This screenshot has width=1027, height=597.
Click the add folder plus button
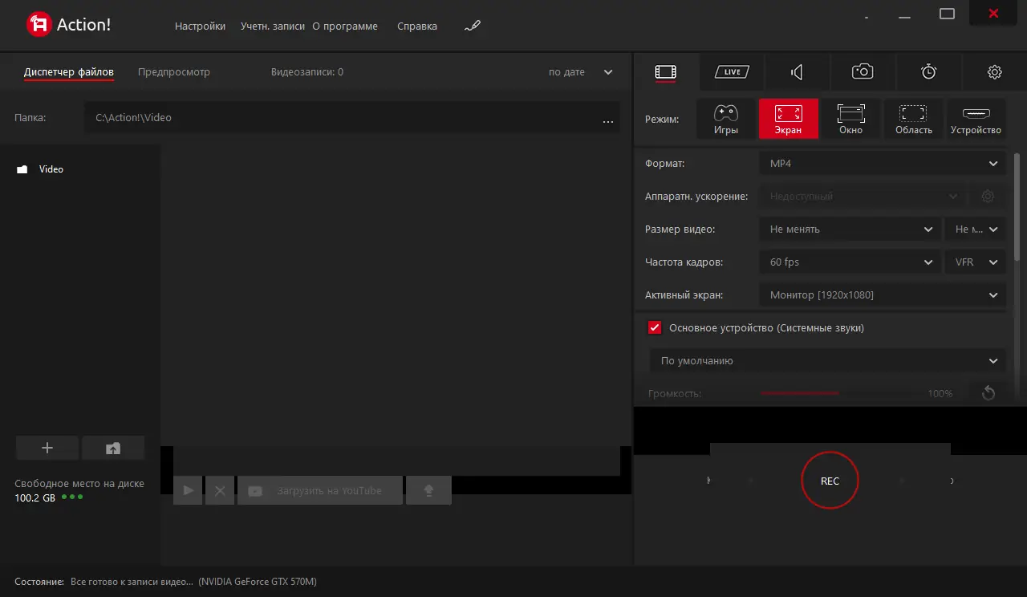click(47, 448)
